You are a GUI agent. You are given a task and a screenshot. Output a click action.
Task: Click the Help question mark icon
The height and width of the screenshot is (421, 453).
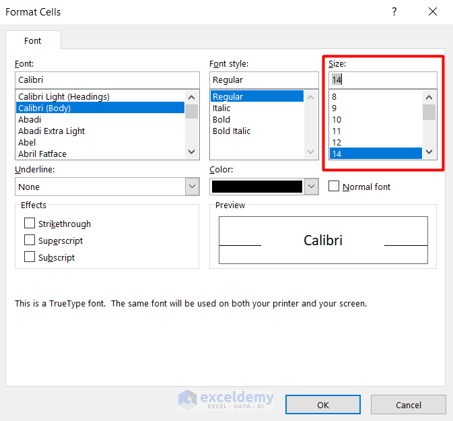[x=394, y=12]
